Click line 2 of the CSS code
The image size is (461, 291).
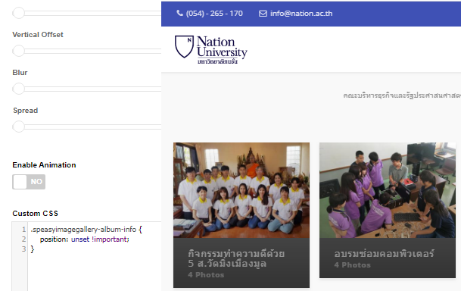point(84,239)
